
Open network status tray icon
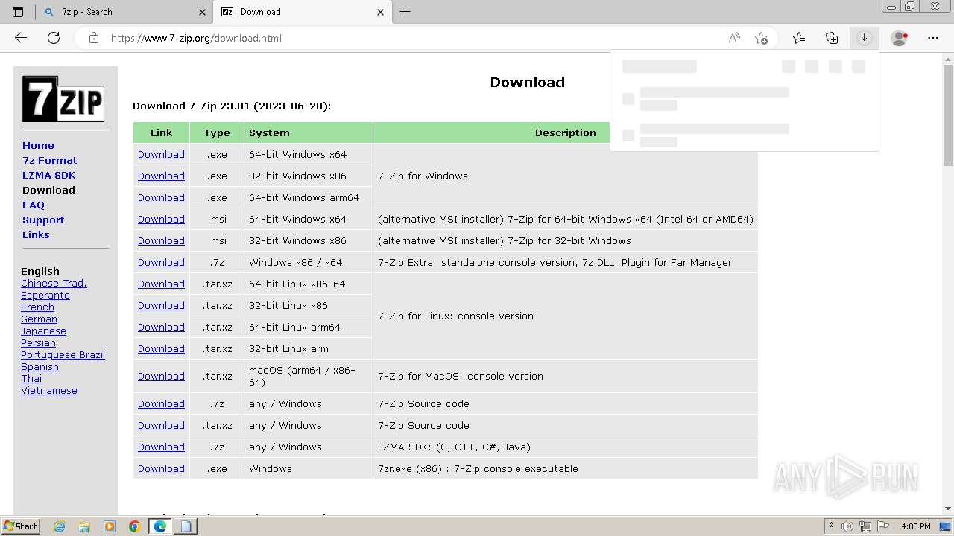[x=865, y=526]
